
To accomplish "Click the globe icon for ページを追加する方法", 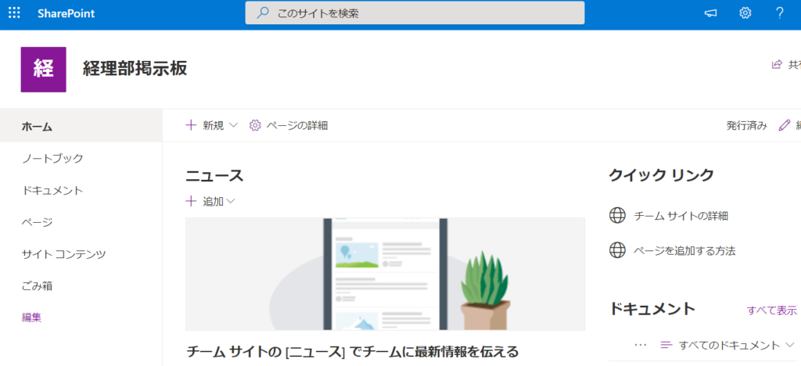I will tap(618, 250).
